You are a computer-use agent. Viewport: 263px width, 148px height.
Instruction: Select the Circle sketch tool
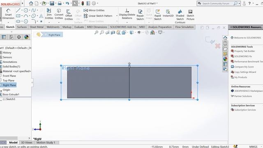pyautogui.click(x=25, y=10)
